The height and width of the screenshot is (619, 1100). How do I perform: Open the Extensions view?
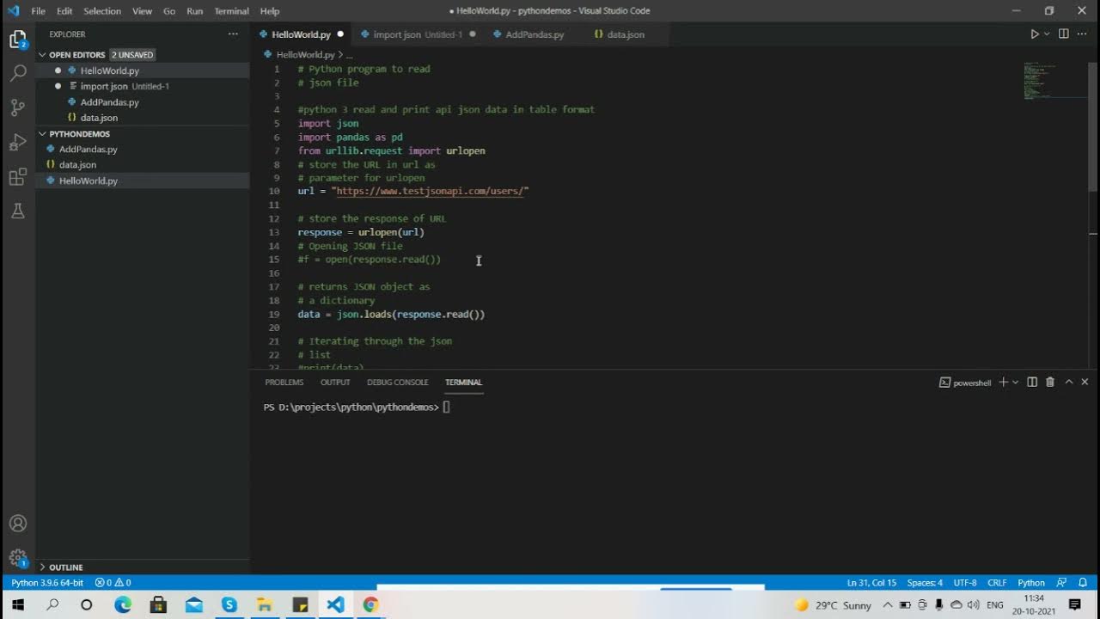tap(18, 177)
